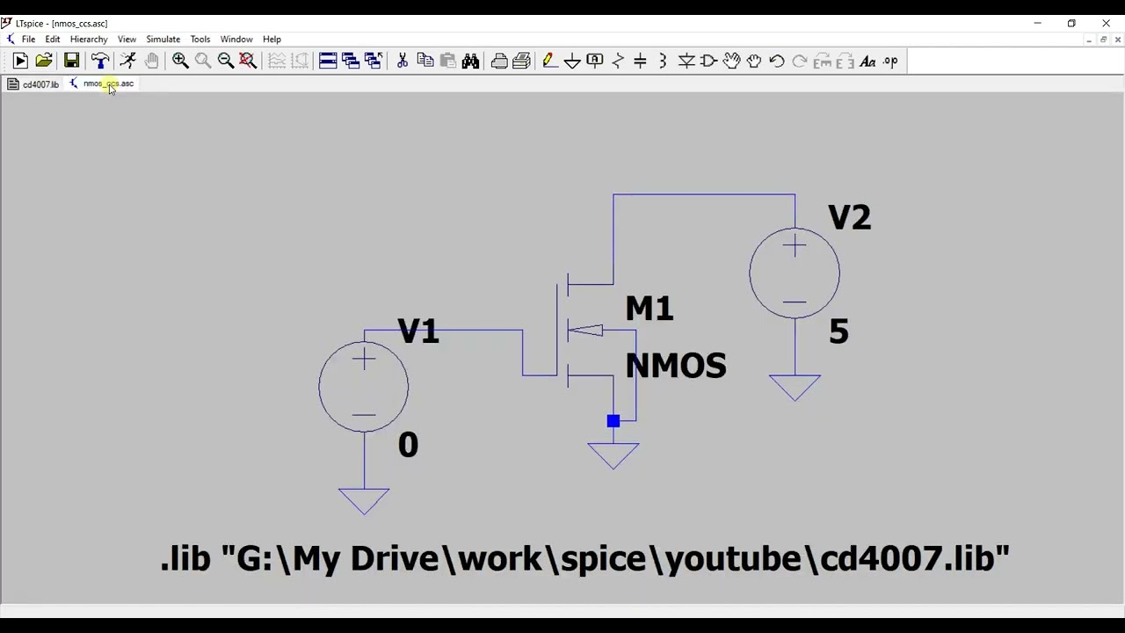The image size is (1125, 633).
Task: Run the simulation with the running-man icon
Action: click(x=128, y=61)
